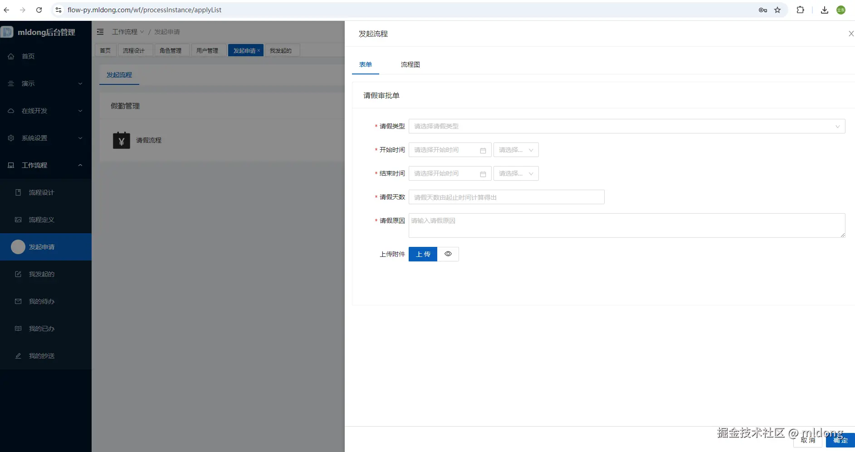The image size is (855, 452).
Task: Open the 请假流程 process link
Action: point(149,140)
